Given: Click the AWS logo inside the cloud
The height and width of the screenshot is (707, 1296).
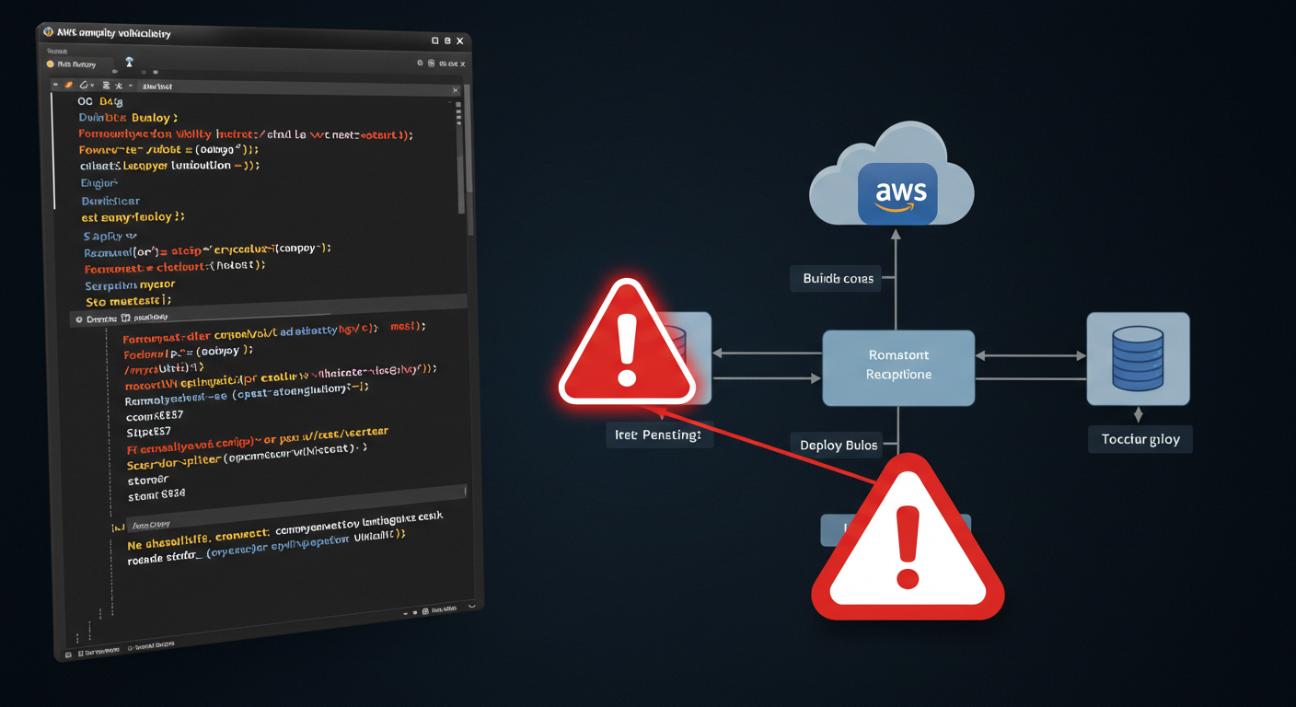Looking at the screenshot, I should pyautogui.click(x=897, y=194).
